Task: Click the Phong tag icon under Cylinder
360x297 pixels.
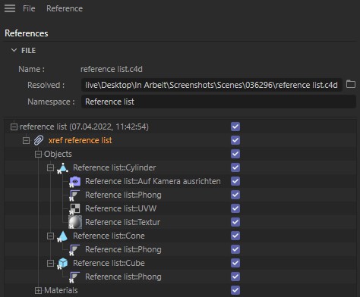Action: pyautogui.click(x=74, y=195)
